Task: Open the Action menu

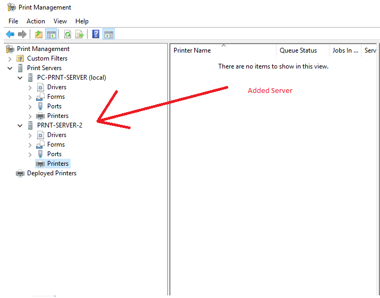Action: [x=36, y=21]
